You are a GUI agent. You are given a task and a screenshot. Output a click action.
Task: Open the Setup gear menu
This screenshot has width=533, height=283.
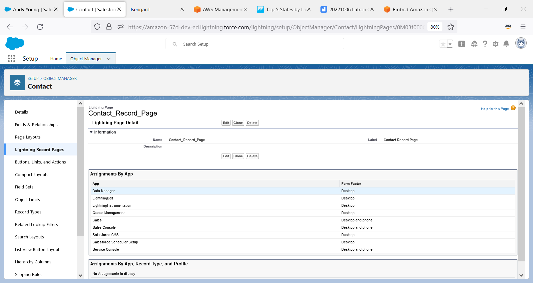pos(496,44)
